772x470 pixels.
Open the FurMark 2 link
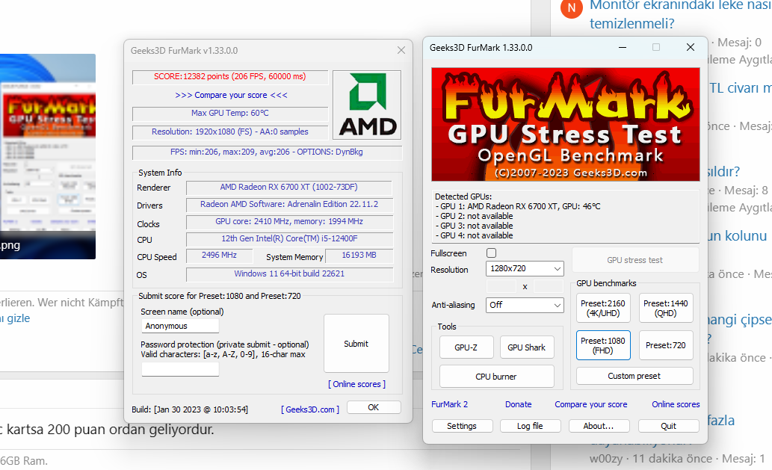click(x=449, y=404)
